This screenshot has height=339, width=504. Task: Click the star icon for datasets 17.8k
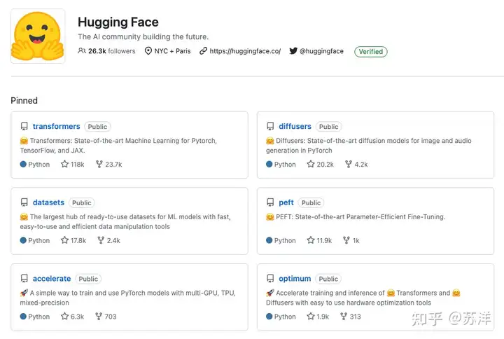(65, 240)
